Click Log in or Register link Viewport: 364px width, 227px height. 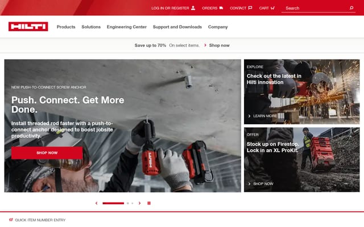(x=173, y=8)
